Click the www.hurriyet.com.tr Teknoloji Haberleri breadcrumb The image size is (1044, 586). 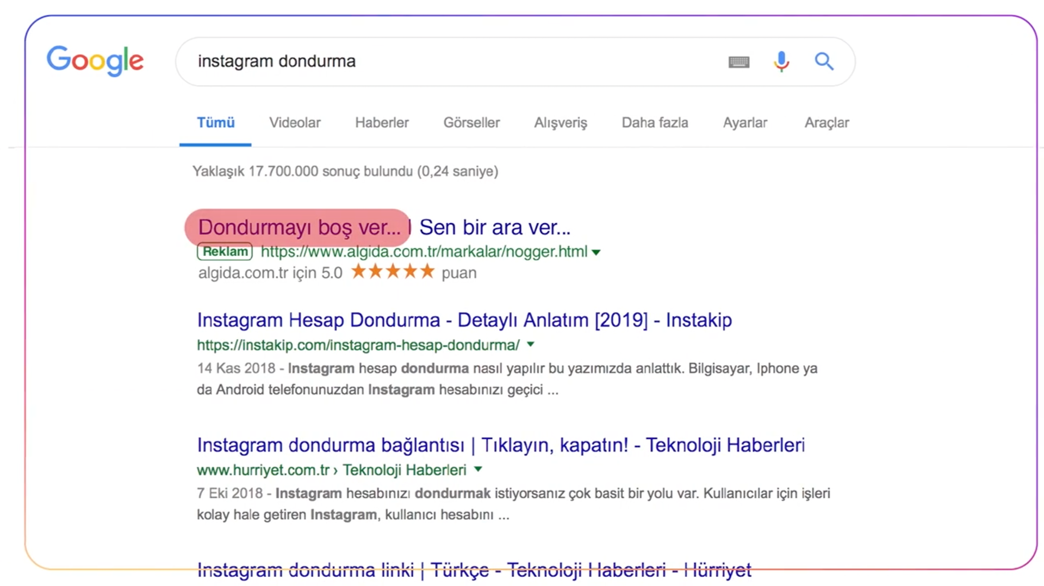(332, 470)
